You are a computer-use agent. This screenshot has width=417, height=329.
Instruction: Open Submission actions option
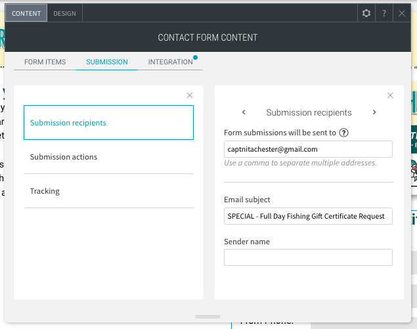pyautogui.click(x=109, y=157)
